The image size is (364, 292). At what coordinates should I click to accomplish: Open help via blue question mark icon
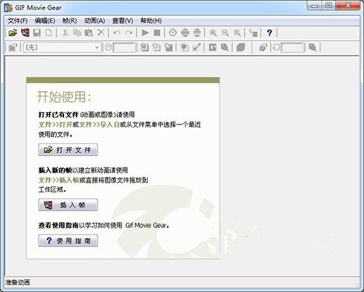coord(269,33)
